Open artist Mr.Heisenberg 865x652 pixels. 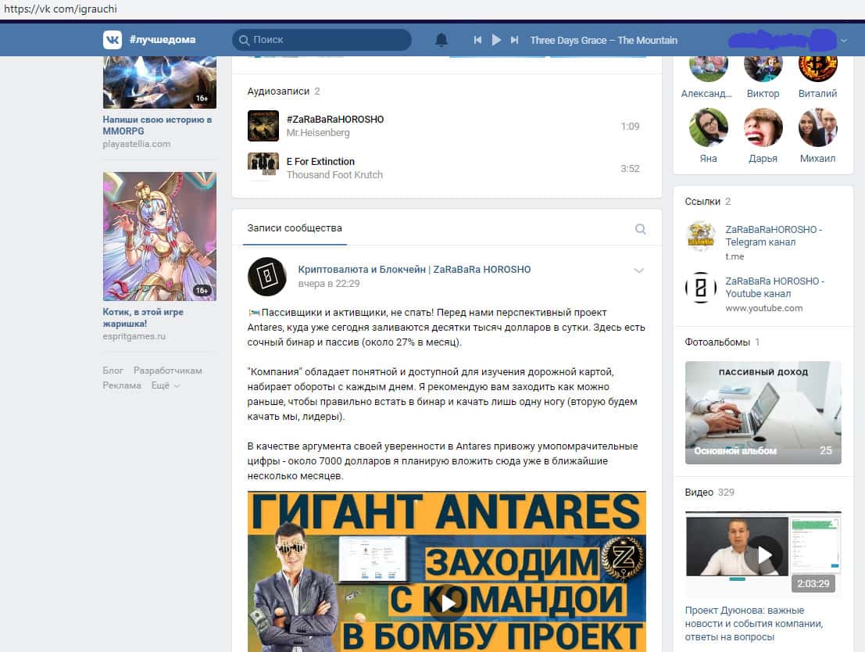point(318,132)
